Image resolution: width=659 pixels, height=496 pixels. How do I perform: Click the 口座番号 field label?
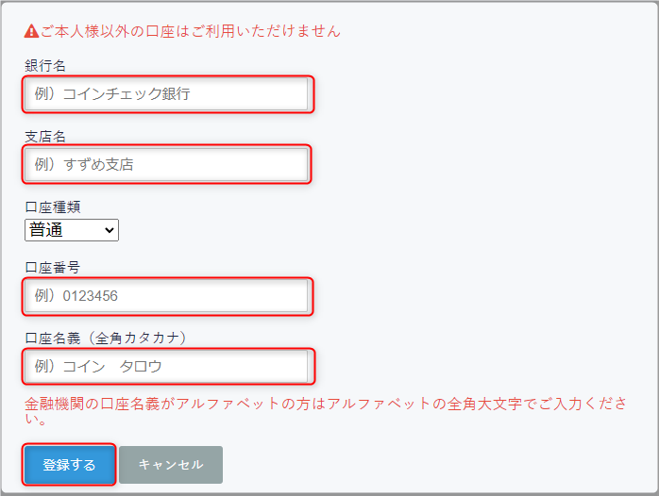coord(52,268)
